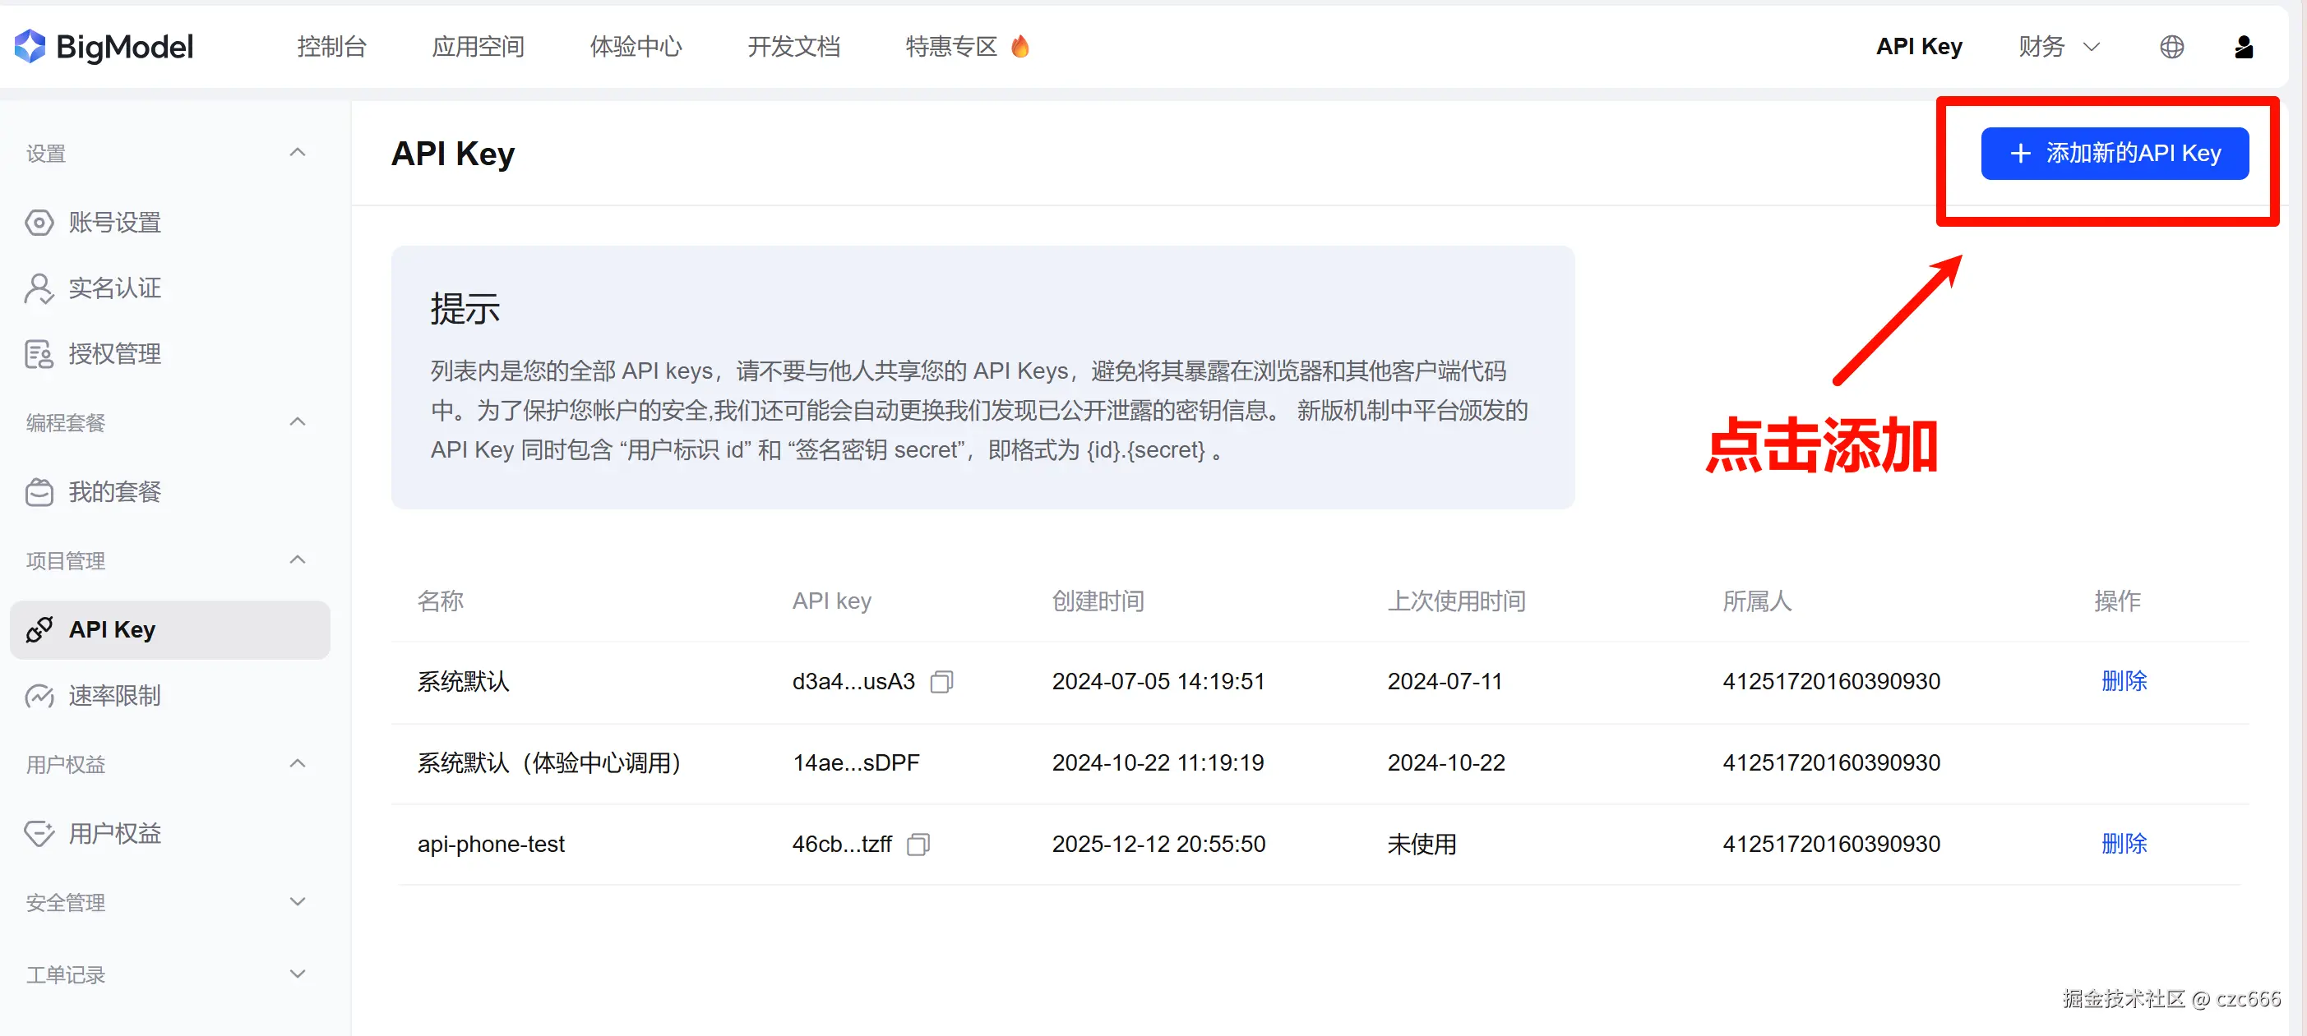The image size is (2307, 1036).
Task: Open 我的套餐 in the sidebar
Action: coord(113,492)
